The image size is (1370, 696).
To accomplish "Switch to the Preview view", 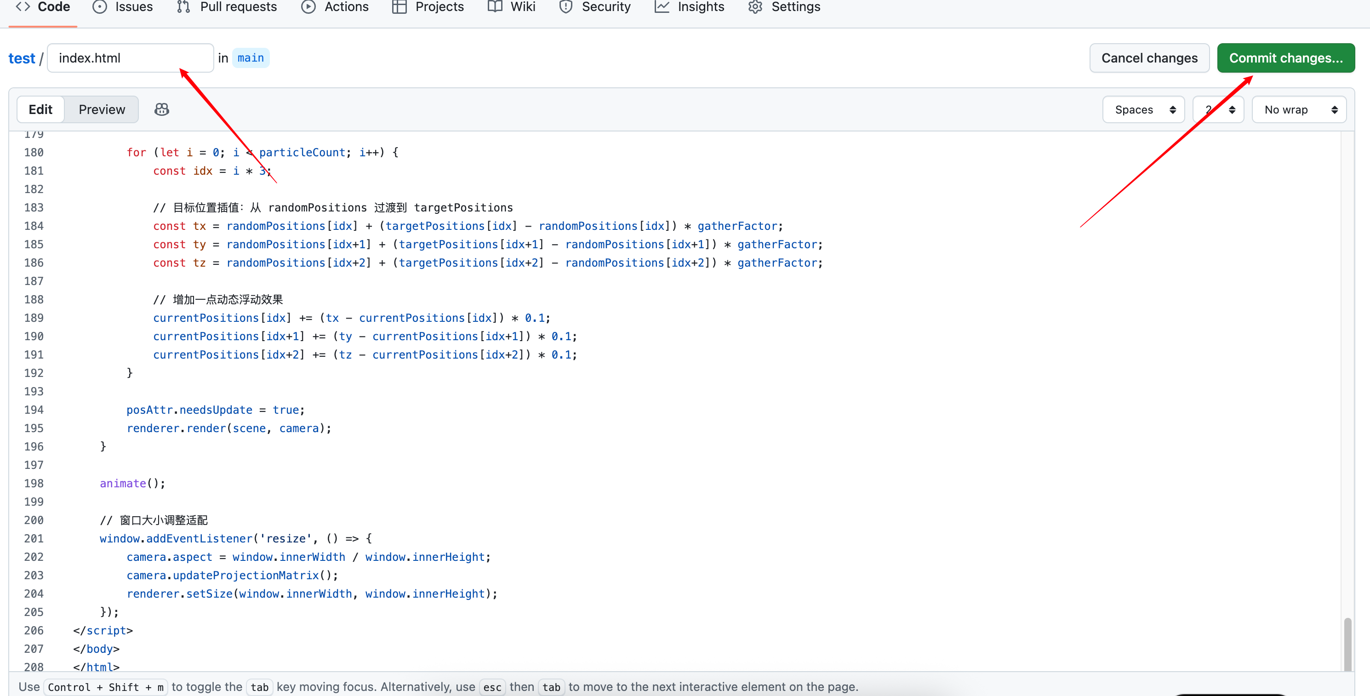I will pyautogui.click(x=102, y=109).
